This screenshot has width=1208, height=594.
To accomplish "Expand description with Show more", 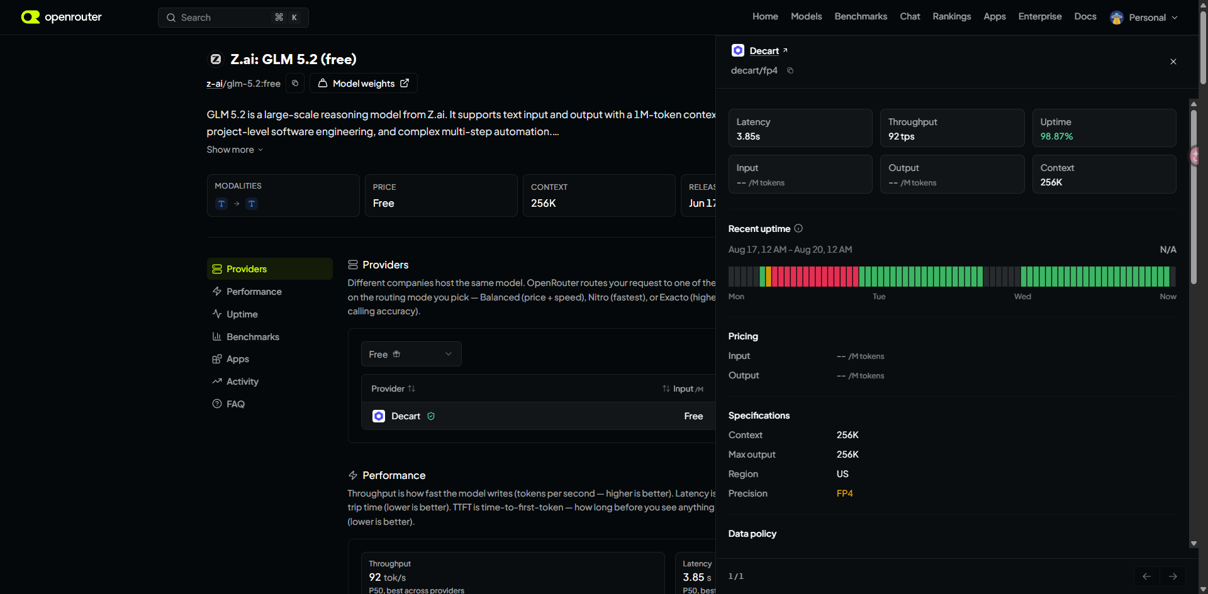I will coord(235,150).
